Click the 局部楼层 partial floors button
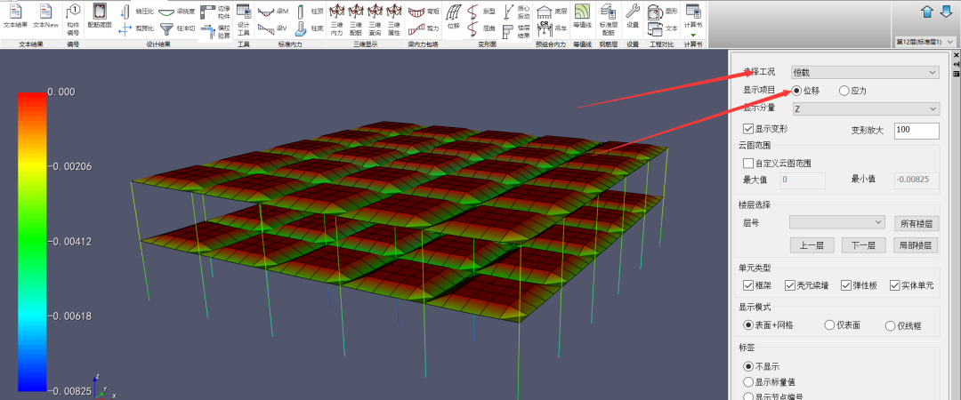Viewport: 961px width, 400px height. (x=916, y=245)
